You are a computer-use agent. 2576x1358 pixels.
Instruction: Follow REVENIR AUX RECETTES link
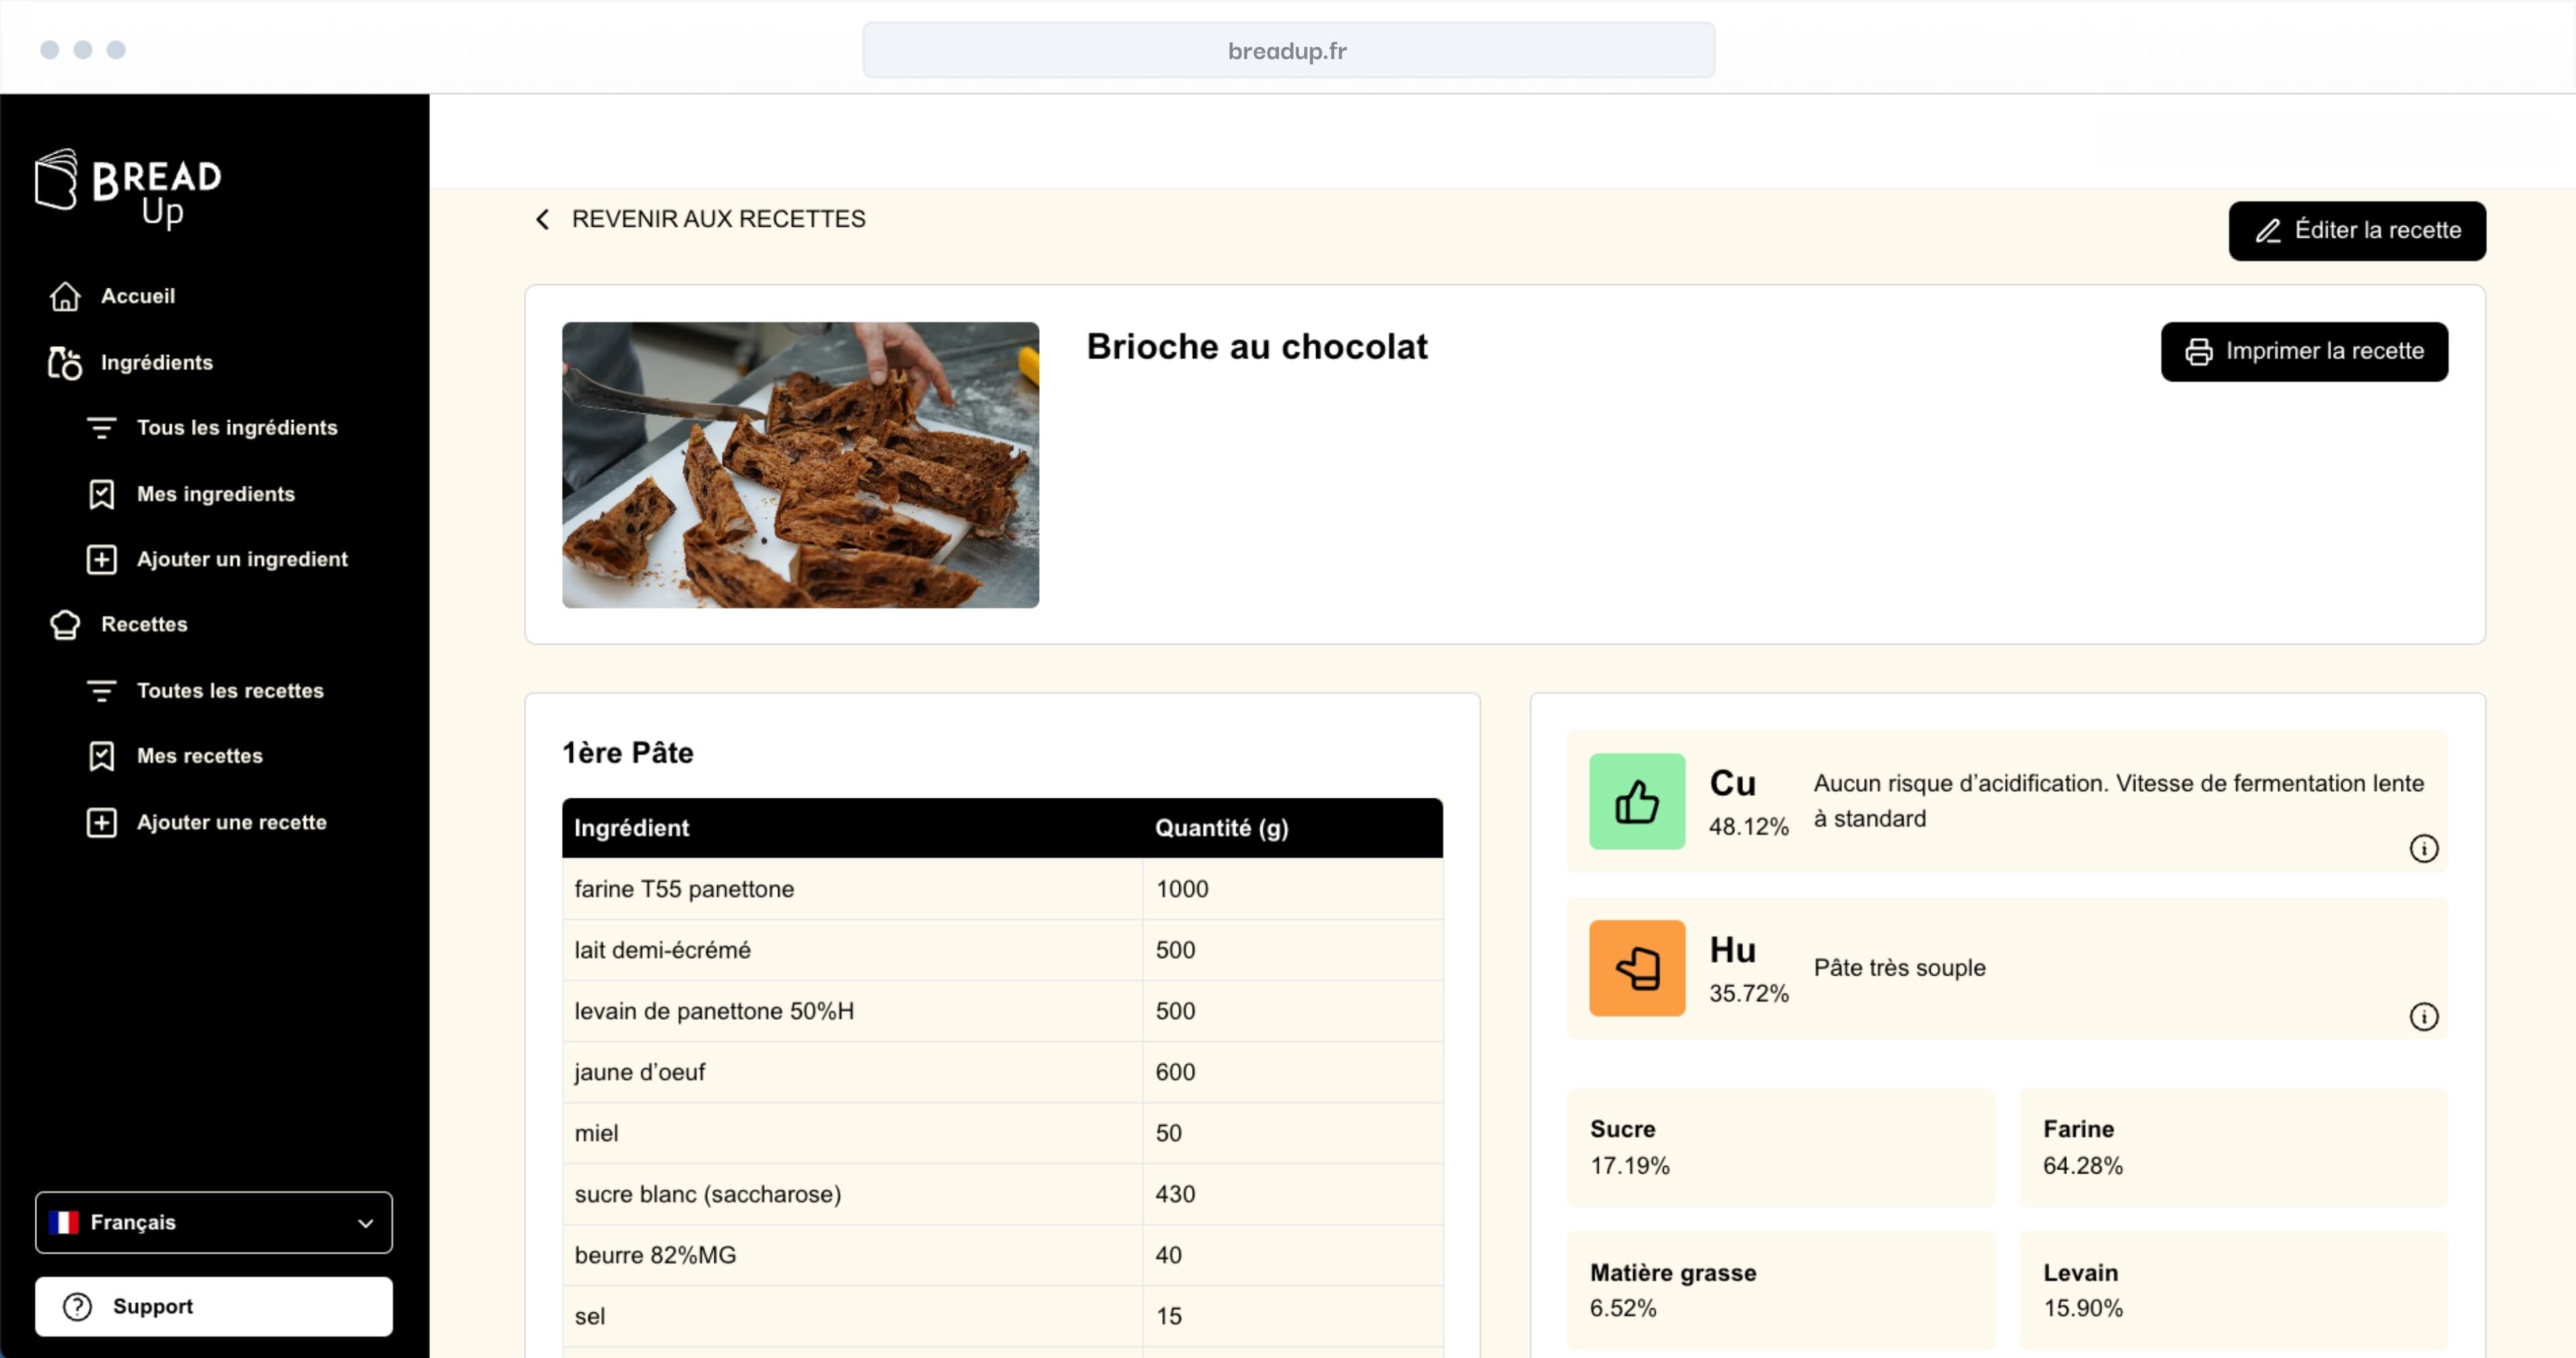pyautogui.click(x=718, y=219)
